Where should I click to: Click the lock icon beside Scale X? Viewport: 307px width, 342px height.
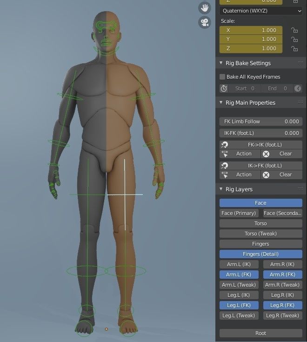point(294,30)
